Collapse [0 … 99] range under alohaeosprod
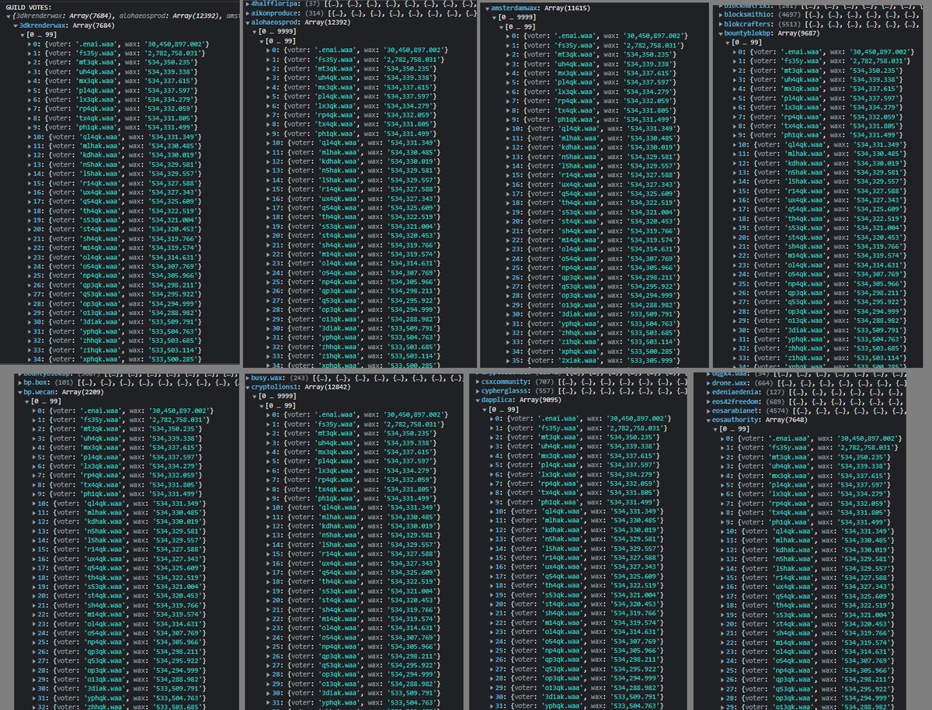Viewport: 932px width, 710px height. point(262,41)
